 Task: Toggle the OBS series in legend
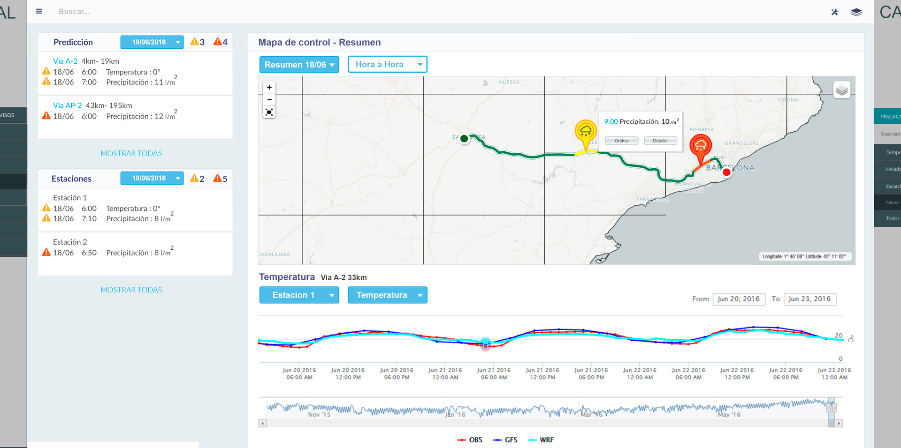[470, 440]
